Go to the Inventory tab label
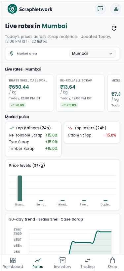124x271 pixels. point(62,267)
